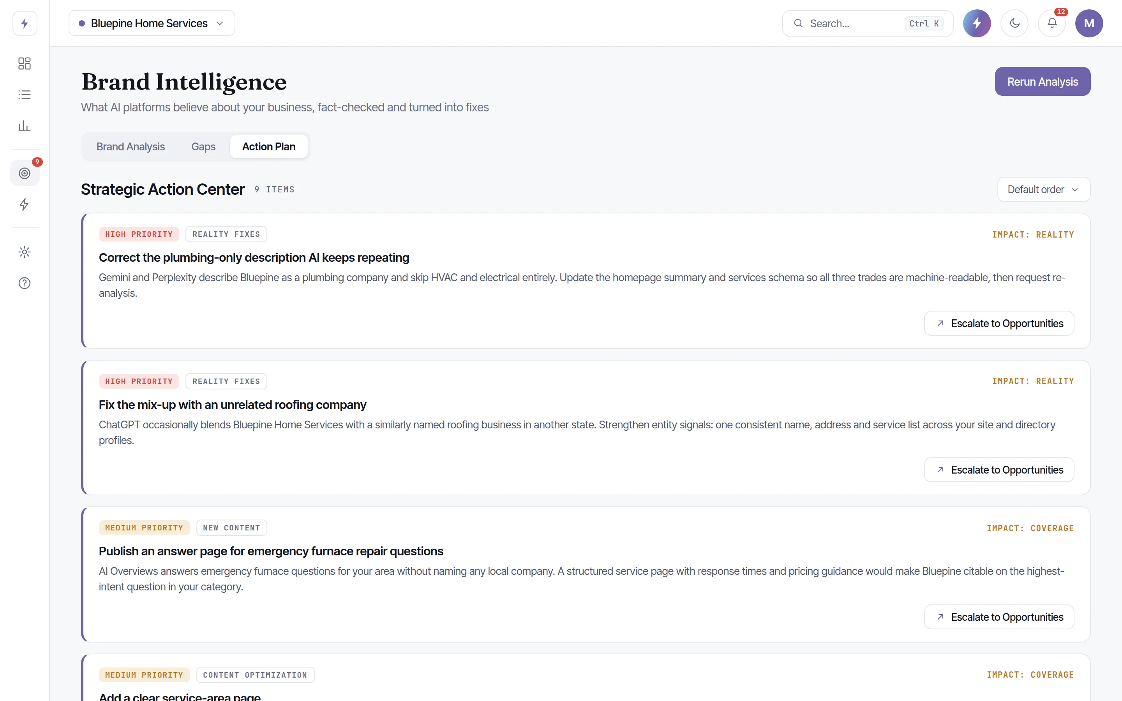Select the target icon with badge 9
The image size is (1122, 701).
click(25, 173)
